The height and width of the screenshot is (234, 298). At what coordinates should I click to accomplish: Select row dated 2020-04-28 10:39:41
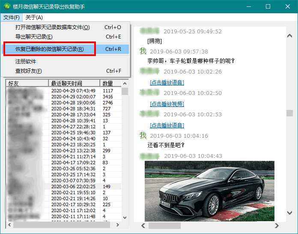[x=64, y=121]
